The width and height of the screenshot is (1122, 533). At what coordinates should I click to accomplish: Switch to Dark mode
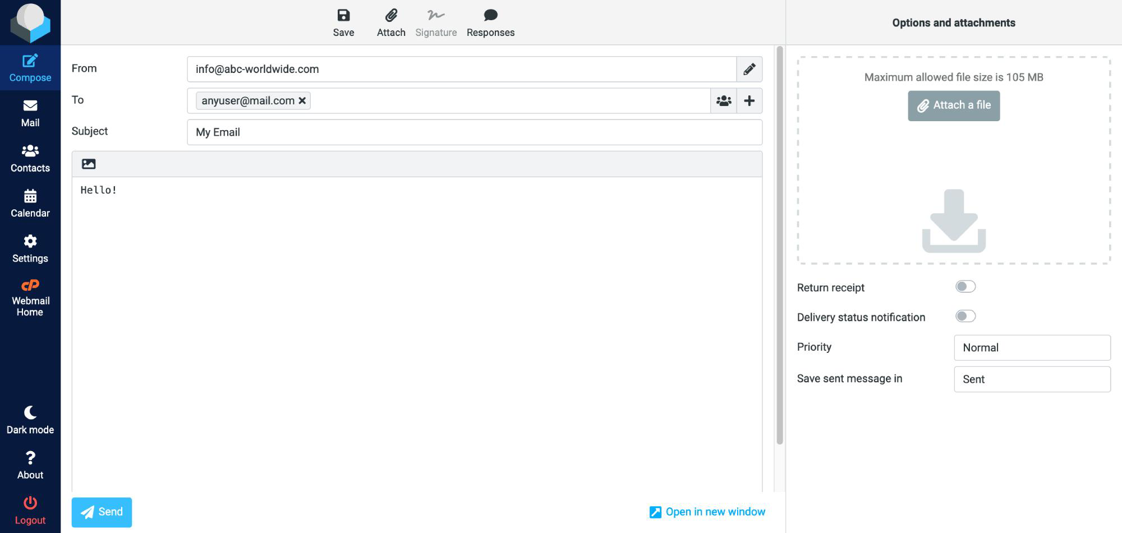click(30, 420)
